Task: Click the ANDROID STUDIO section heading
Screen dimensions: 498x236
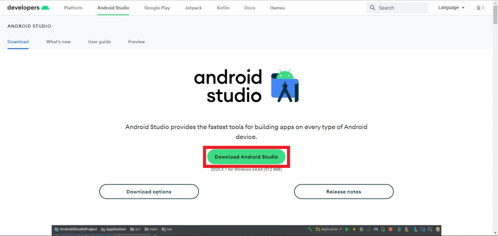Action: click(x=29, y=26)
